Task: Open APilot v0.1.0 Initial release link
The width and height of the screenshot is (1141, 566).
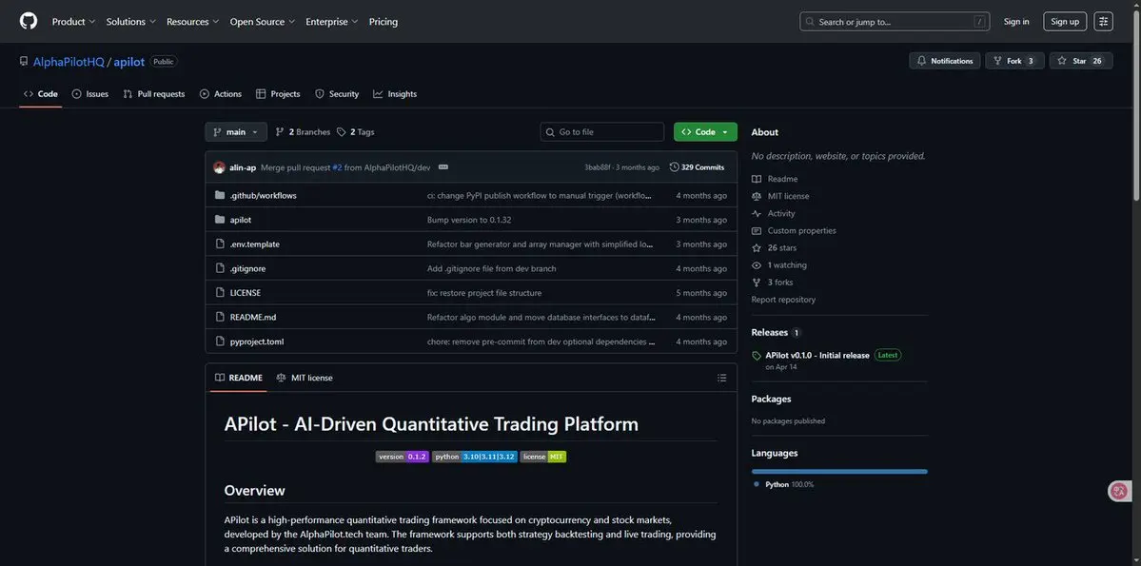Action: tap(816, 355)
